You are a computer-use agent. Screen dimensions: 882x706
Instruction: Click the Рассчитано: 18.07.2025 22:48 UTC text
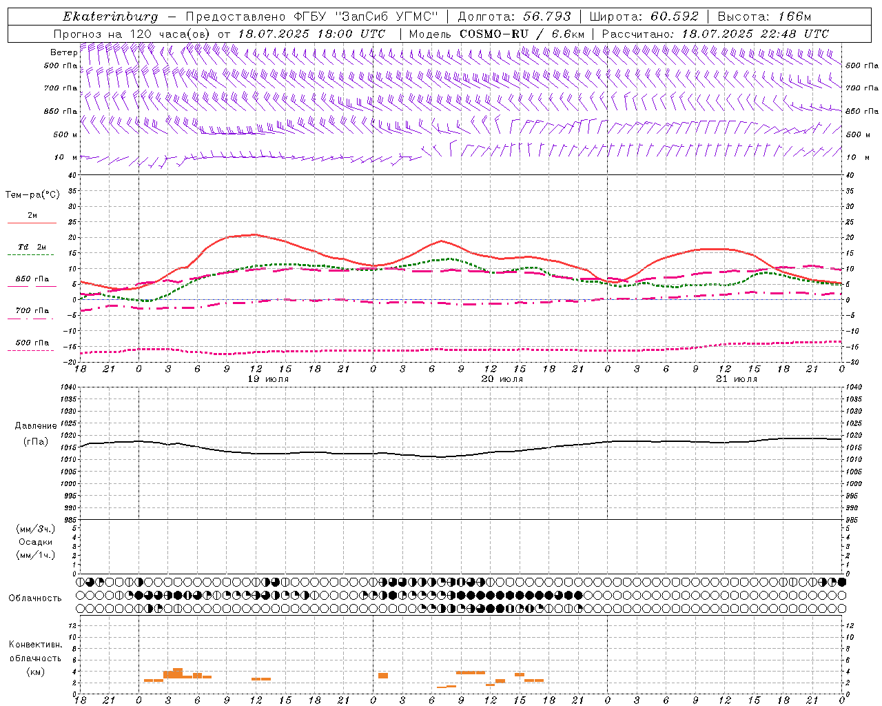click(715, 34)
